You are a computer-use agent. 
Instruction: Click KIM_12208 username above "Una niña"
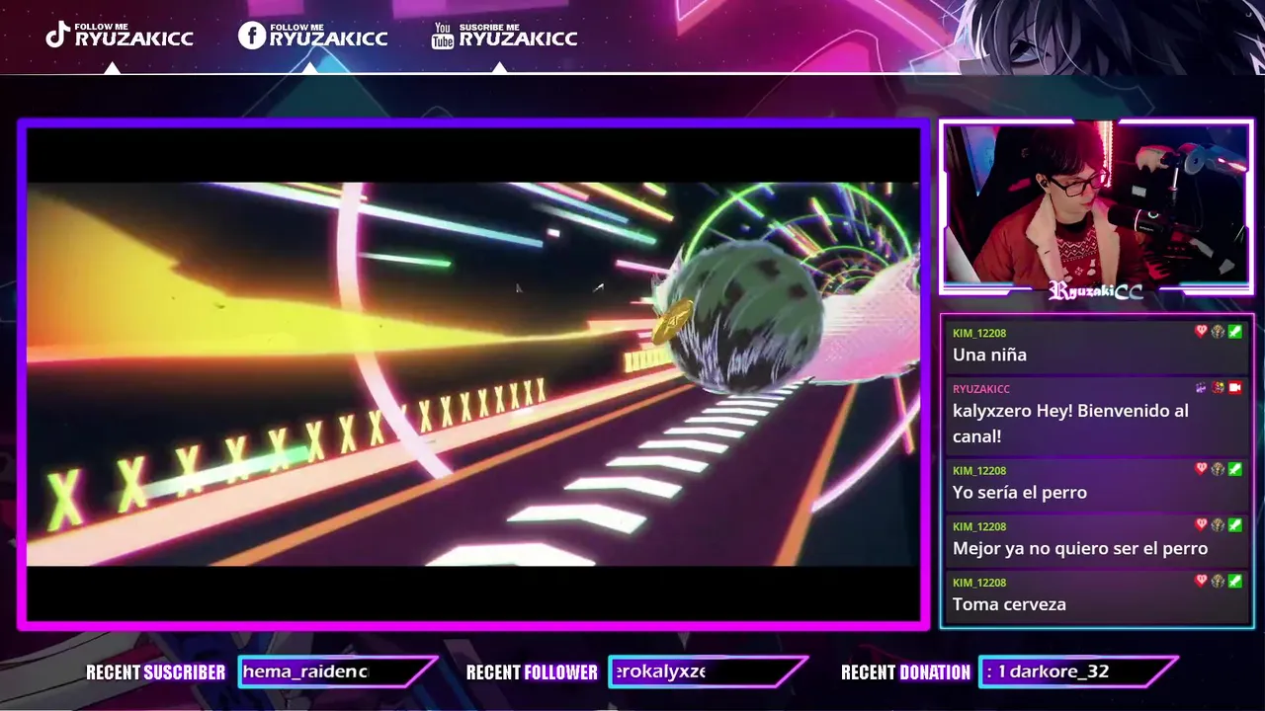979,334
